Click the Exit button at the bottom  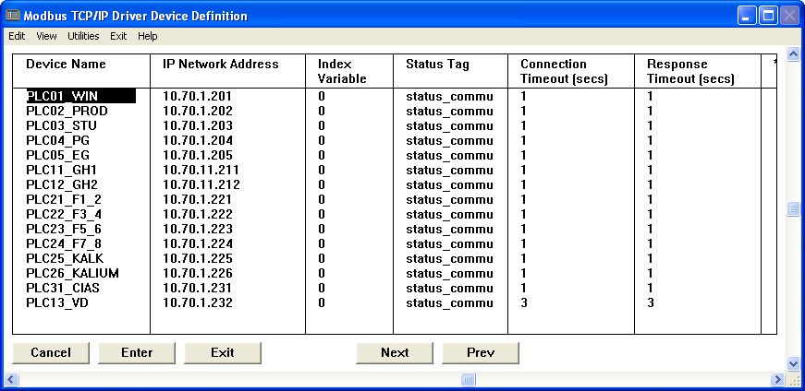click(x=222, y=352)
